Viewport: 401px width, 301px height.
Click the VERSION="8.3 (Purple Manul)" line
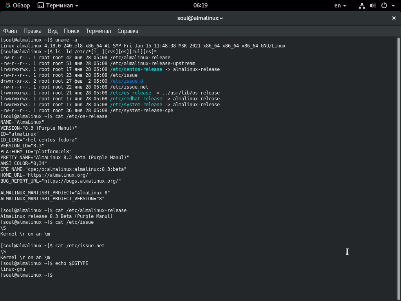[x=39, y=128]
